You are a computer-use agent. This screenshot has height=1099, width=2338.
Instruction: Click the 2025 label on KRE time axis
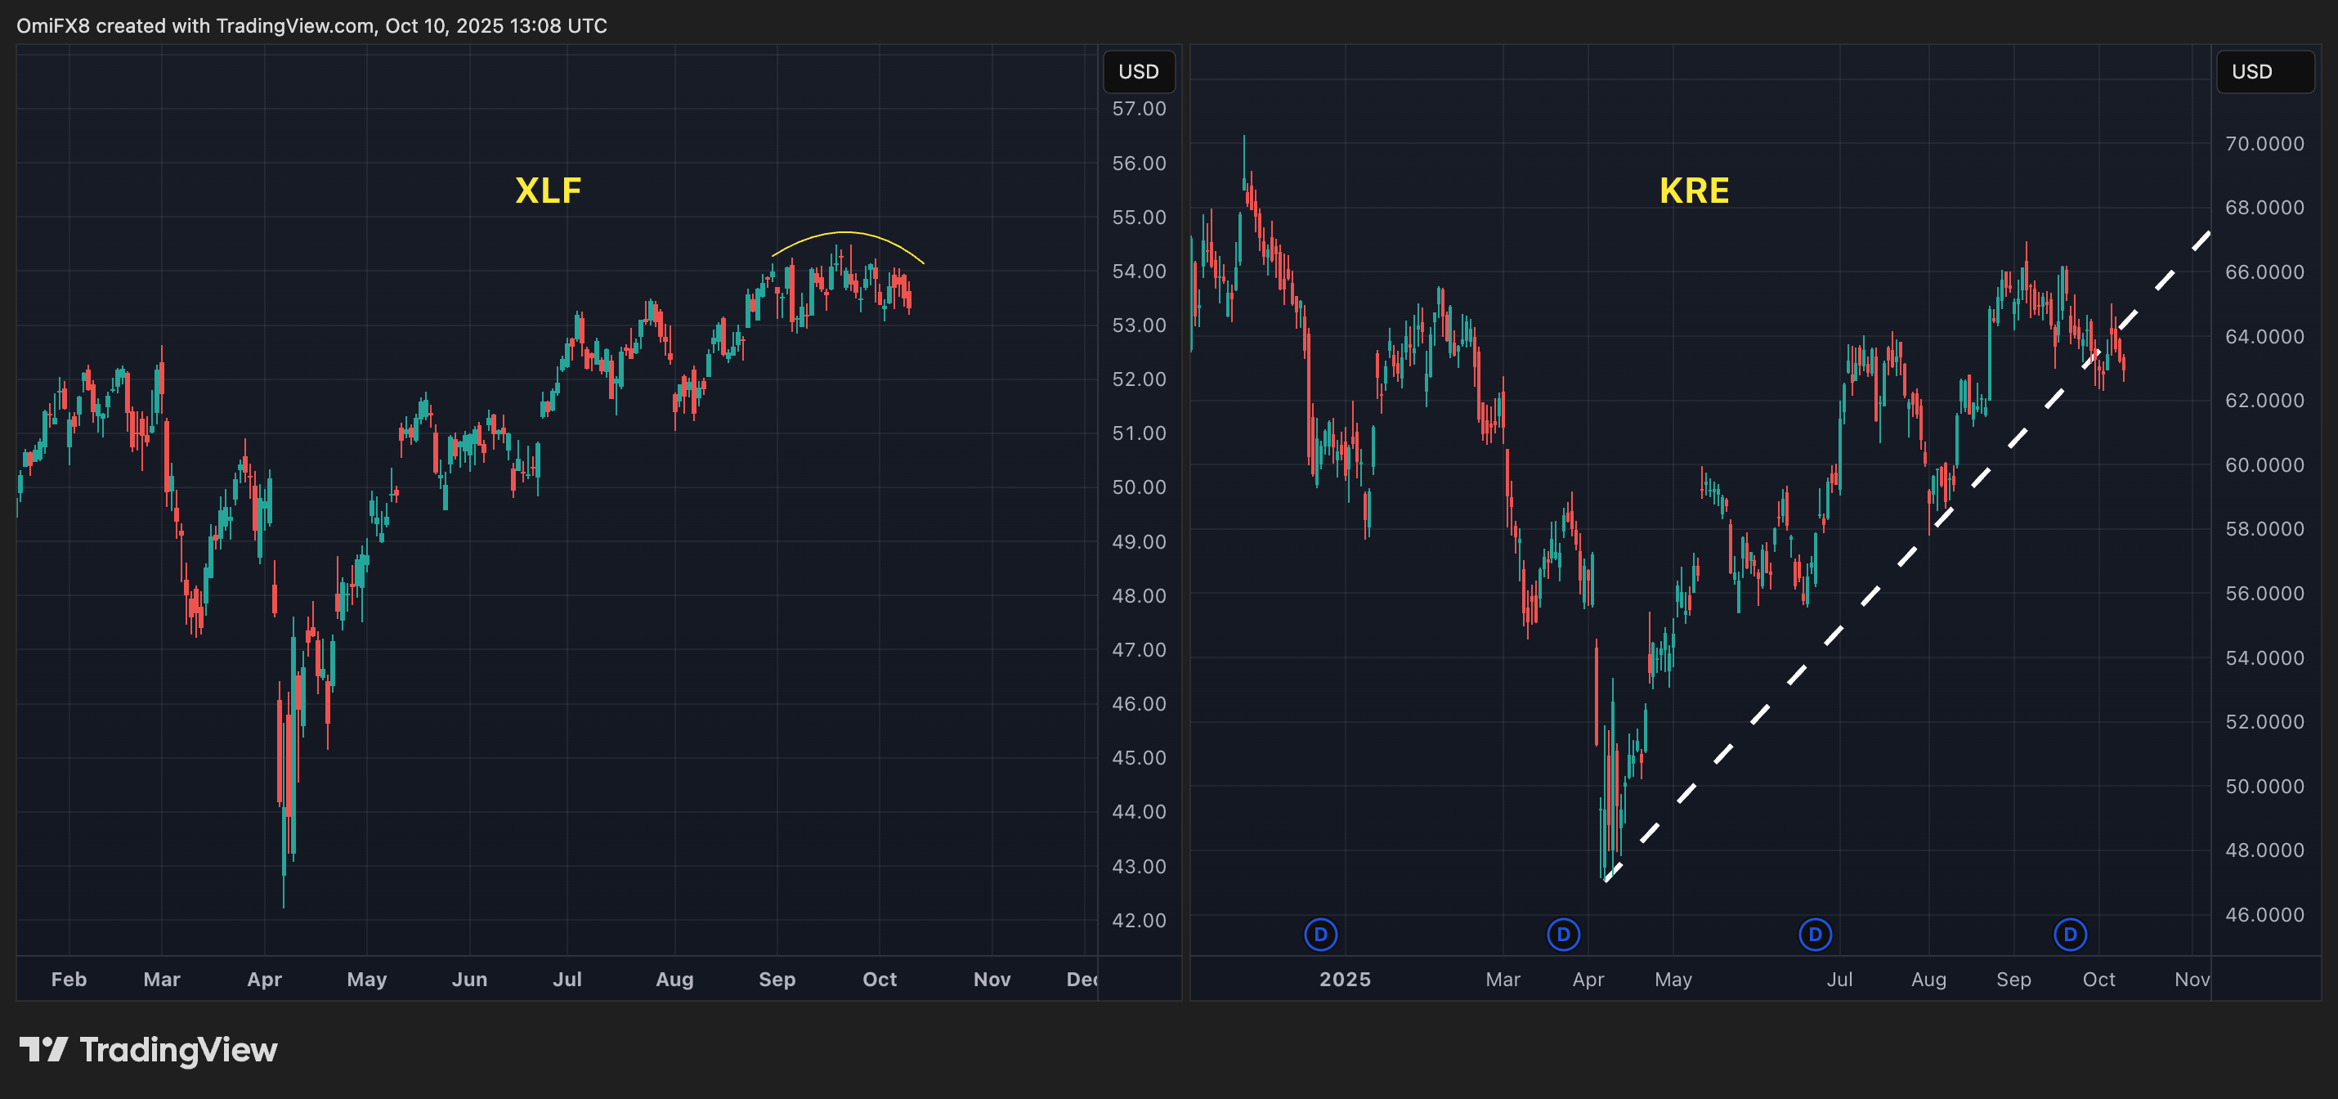click(x=1344, y=980)
